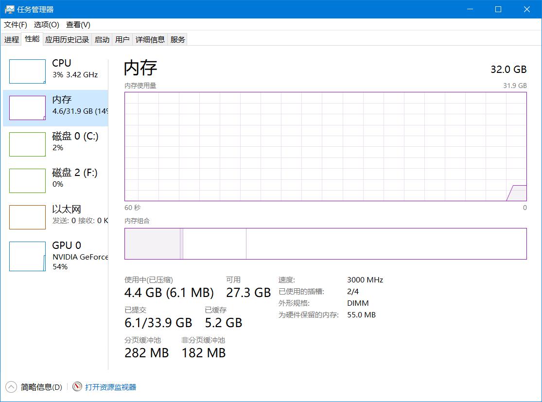Switch to the 启动 tab
This screenshot has height=402, width=542.
coord(102,39)
